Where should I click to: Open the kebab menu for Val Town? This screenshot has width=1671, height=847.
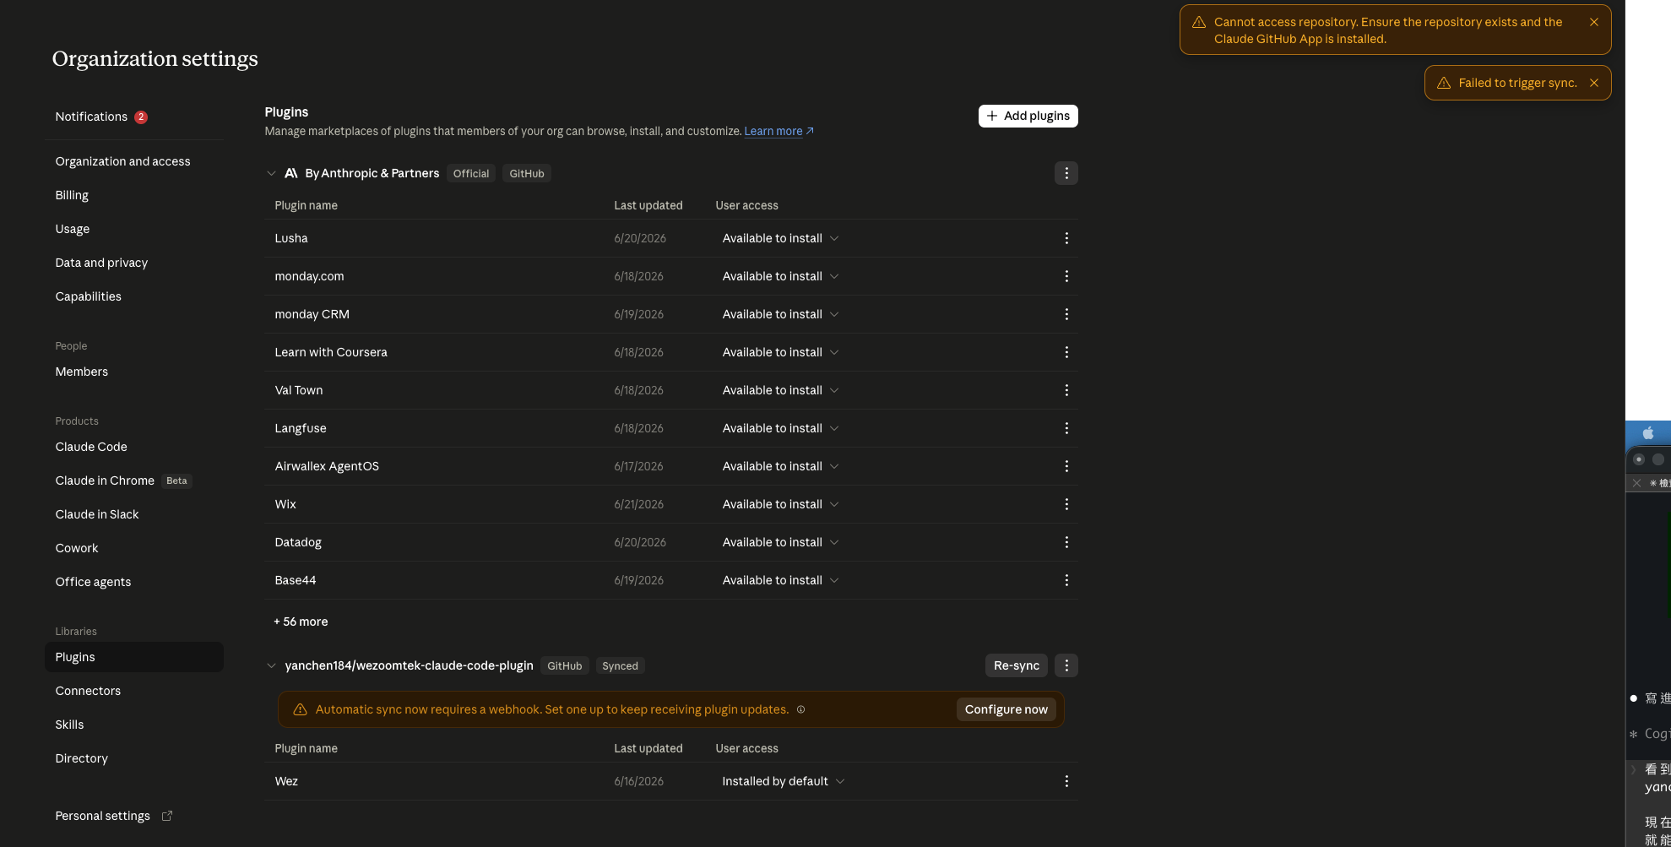coord(1066,390)
